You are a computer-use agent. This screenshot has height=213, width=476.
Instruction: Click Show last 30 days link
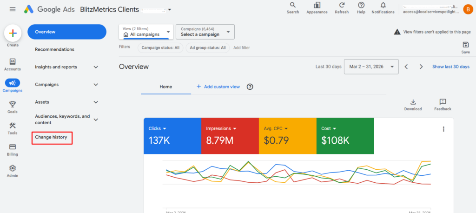[x=450, y=67]
